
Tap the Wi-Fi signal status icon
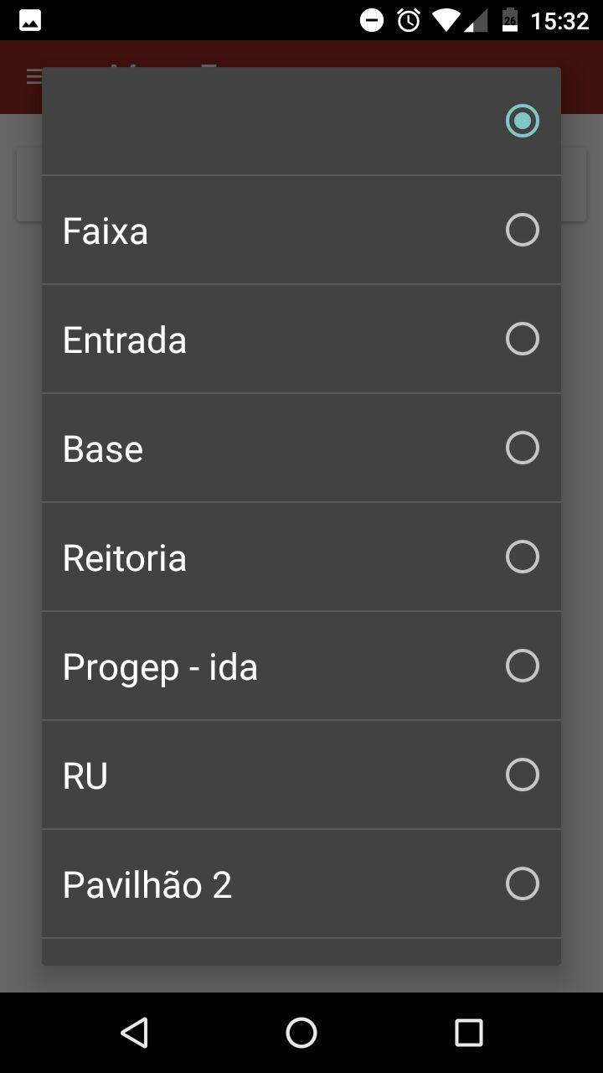[447, 20]
